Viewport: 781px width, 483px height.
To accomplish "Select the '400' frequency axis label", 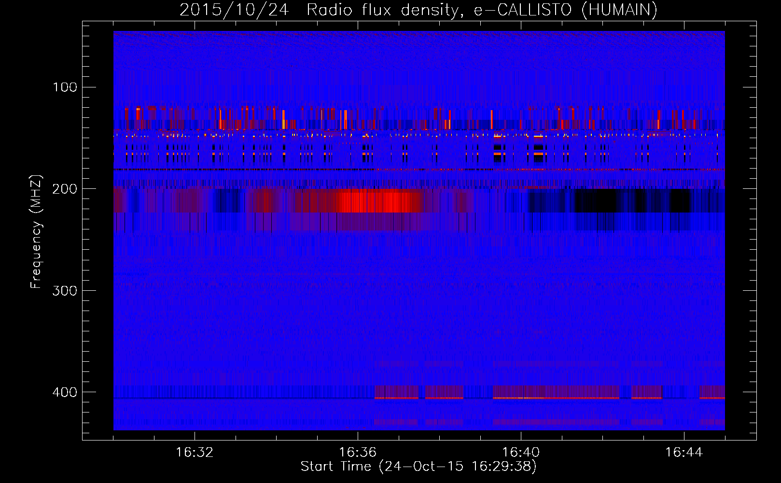I will 65,392.
